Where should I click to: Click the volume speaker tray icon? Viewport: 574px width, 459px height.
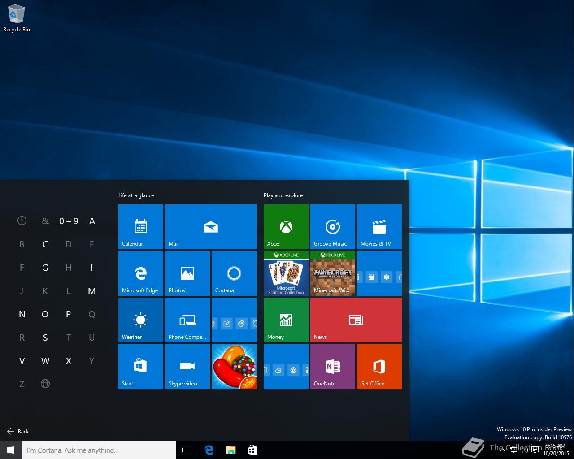524,450
